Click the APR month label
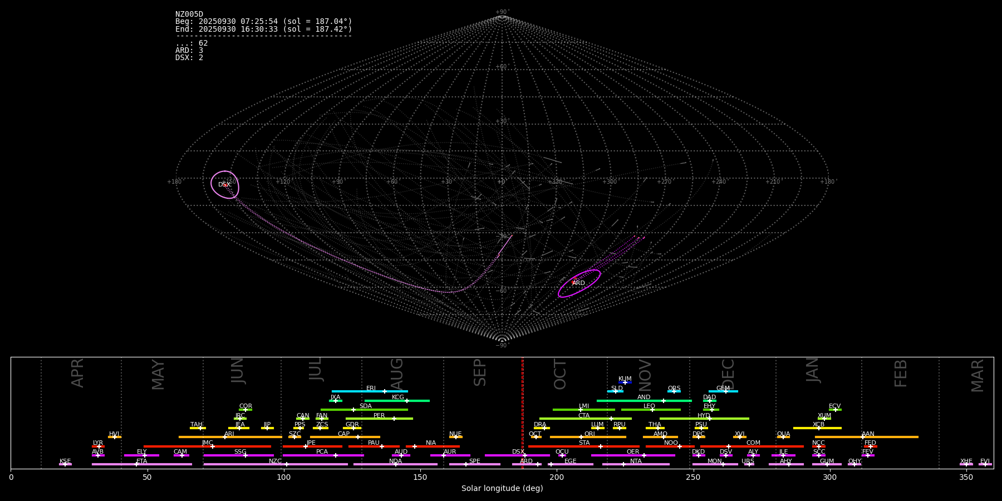This screenshot has width=1002, height=501. [78, 373]
